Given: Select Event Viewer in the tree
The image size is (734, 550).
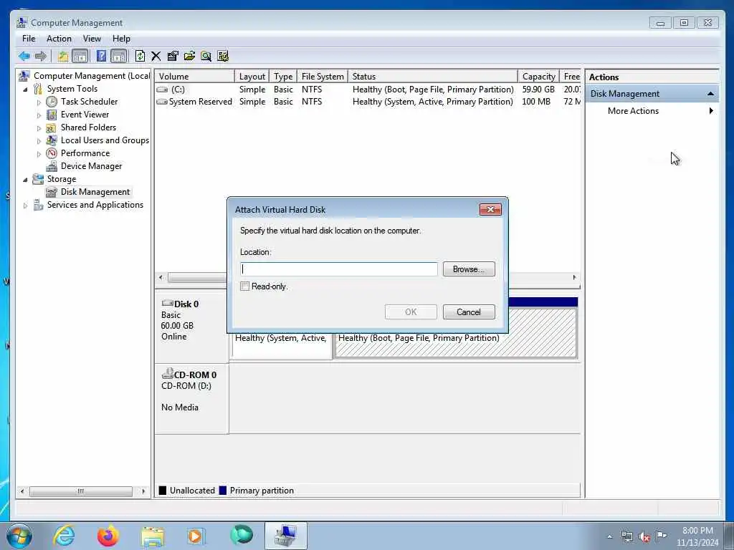Looking at the screenshot, I should [x=85, y=114].
